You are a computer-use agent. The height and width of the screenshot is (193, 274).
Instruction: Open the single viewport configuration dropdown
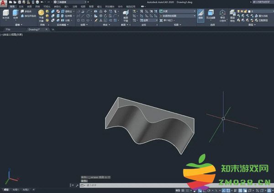pyautogui.click(x=168, y=20)
